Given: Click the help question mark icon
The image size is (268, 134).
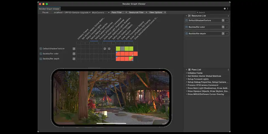Looking at the screenshot, I should pos(225,9).
